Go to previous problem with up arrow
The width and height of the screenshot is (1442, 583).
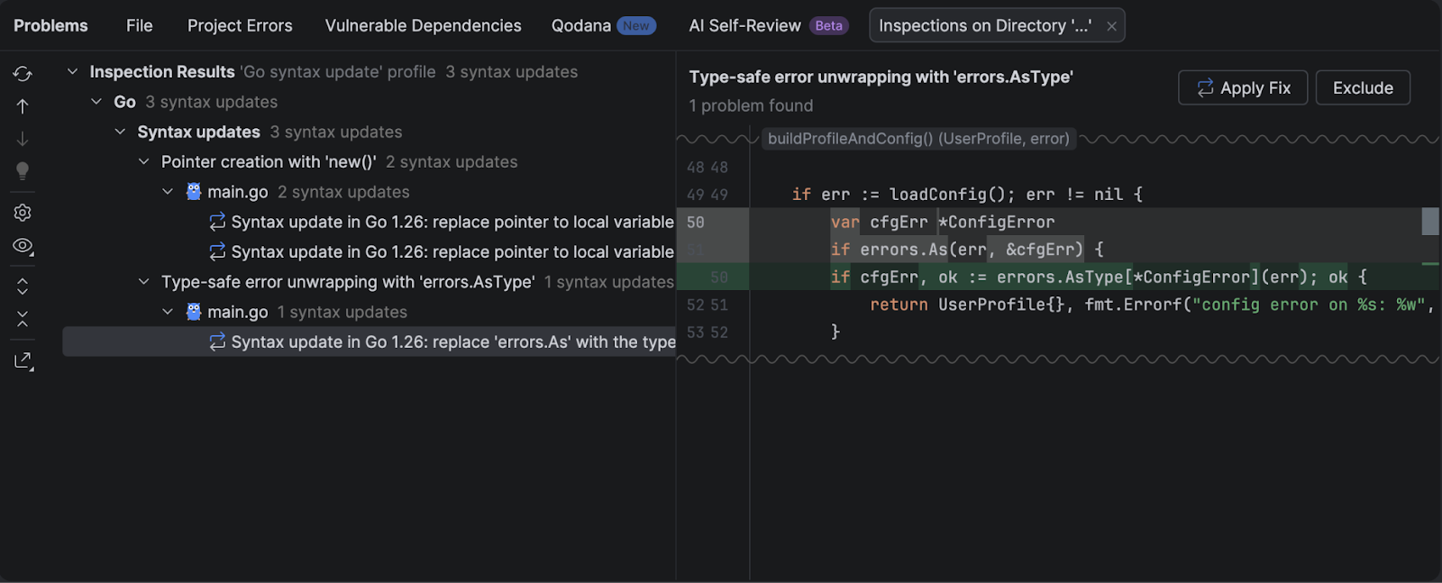click(x=23, y=106)
